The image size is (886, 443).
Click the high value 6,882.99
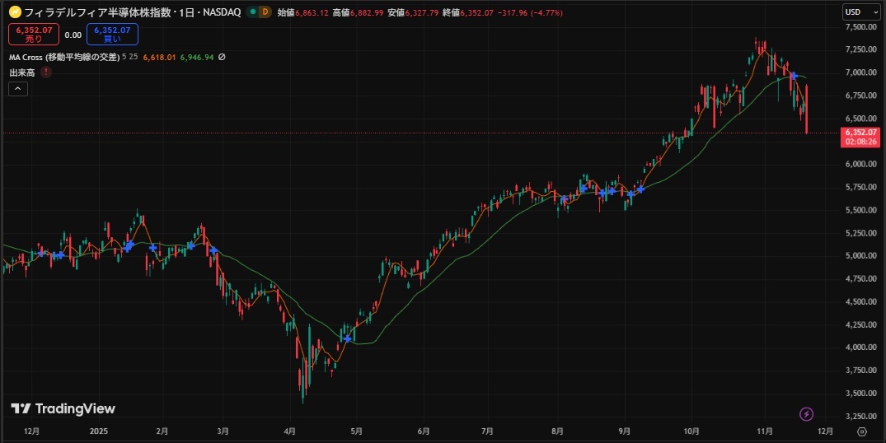coord(368,12)
